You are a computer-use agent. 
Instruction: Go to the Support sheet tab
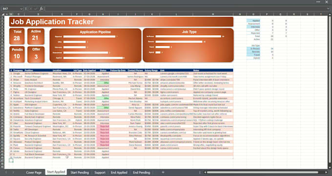[100, 173]
